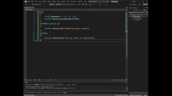
Task: Open the Tools menu
Action: [68, 2]
